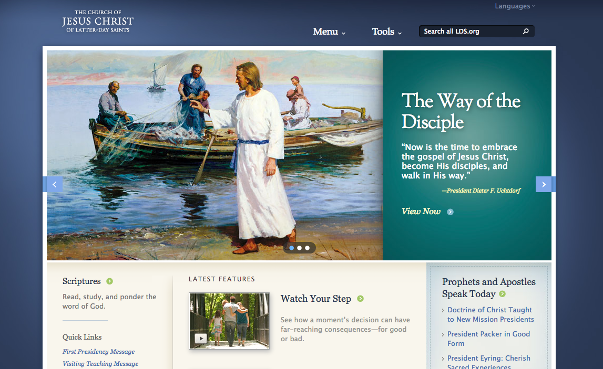The image size is (603, 369).
Task: Go to previous slide with left arrow
Action: (x=55, y=184)
